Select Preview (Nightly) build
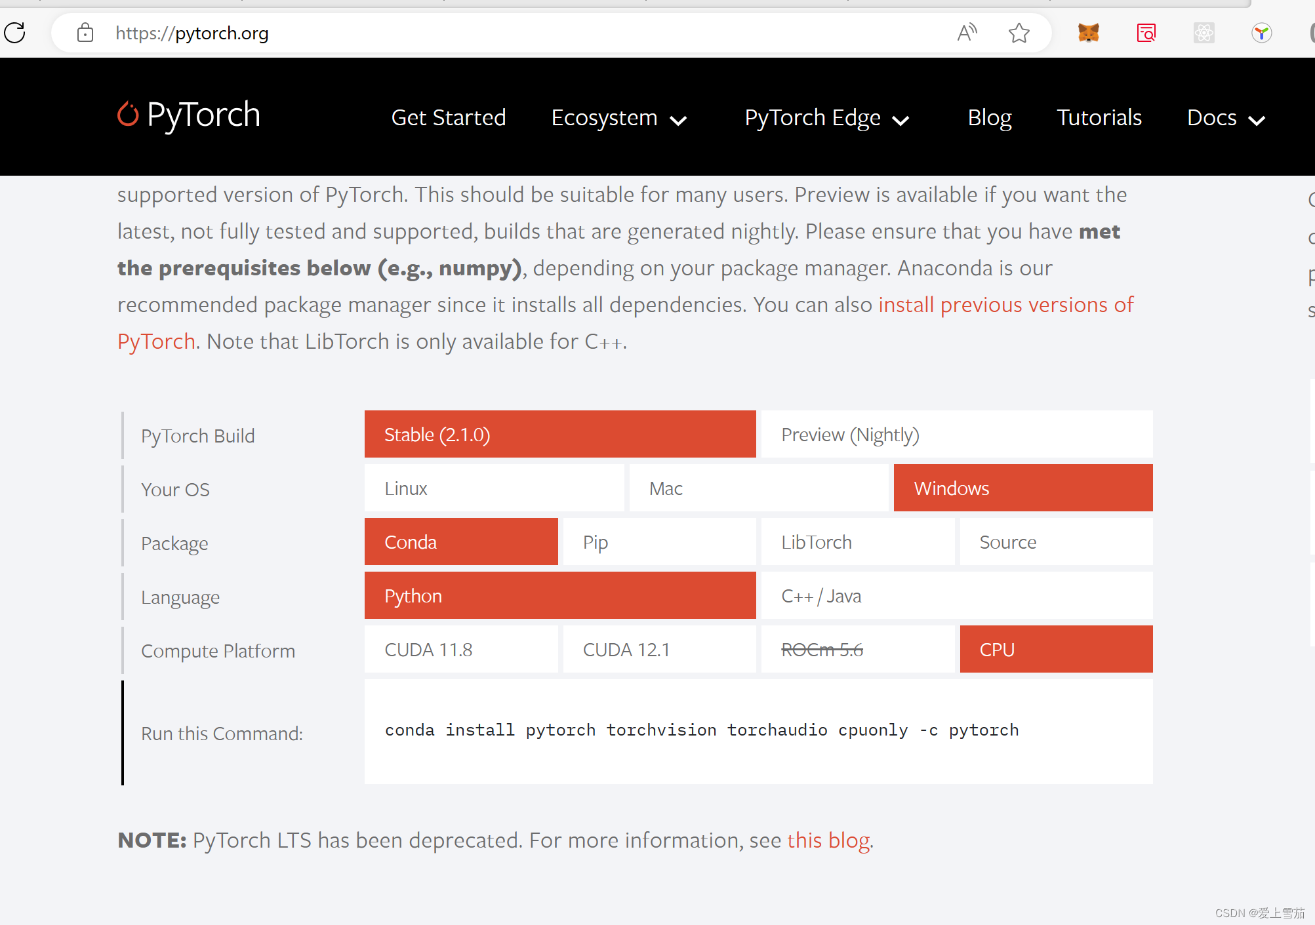The width and height of the screenshot is (1315, 925). coord(851,434)
